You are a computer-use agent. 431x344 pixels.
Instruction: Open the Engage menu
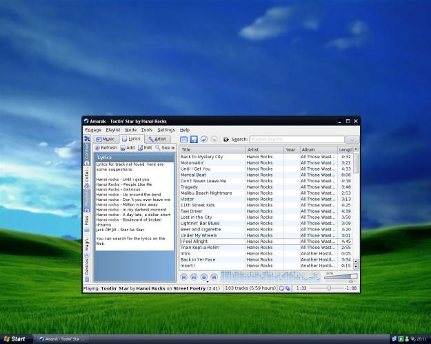93,129
